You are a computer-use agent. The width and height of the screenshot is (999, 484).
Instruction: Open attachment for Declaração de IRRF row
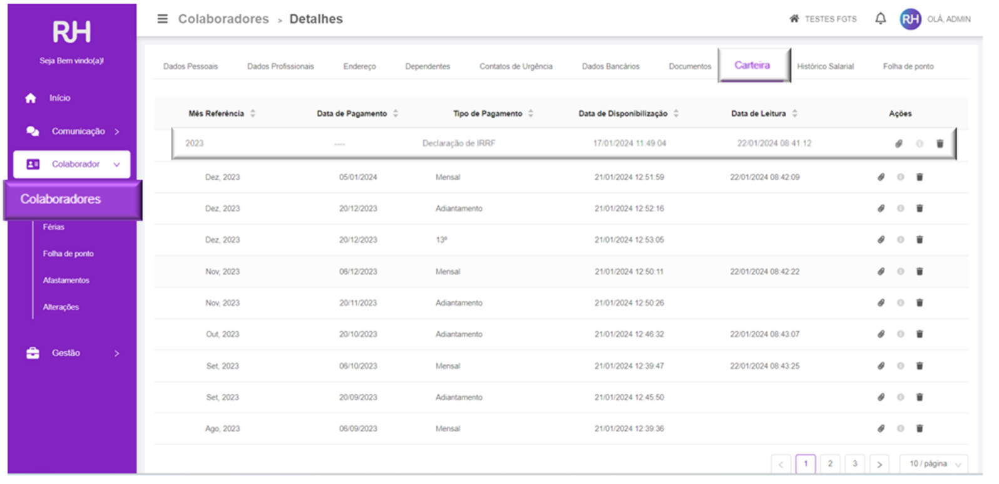tap(898, 144)
